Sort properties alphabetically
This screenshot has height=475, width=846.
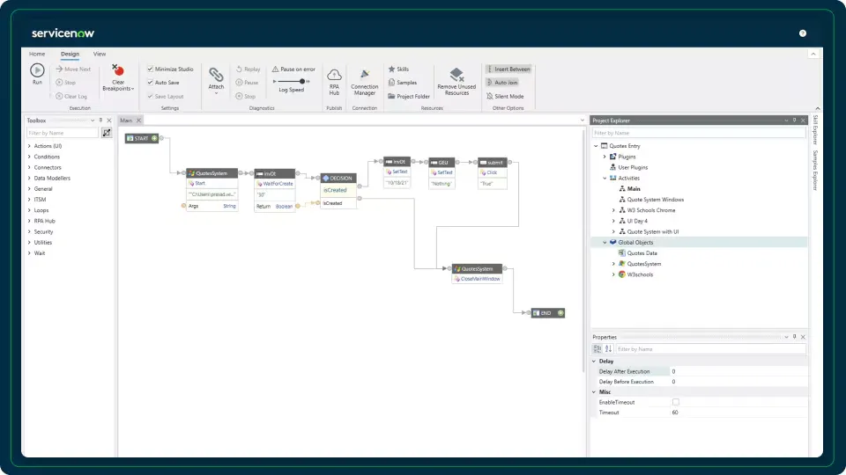[608, 349]
